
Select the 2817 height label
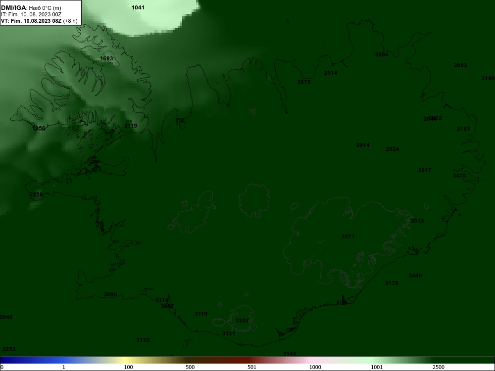(x=425, y=170)
